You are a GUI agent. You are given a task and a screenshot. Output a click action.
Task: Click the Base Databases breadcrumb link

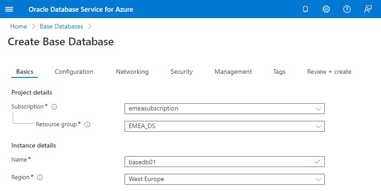[x=61, y=26]
